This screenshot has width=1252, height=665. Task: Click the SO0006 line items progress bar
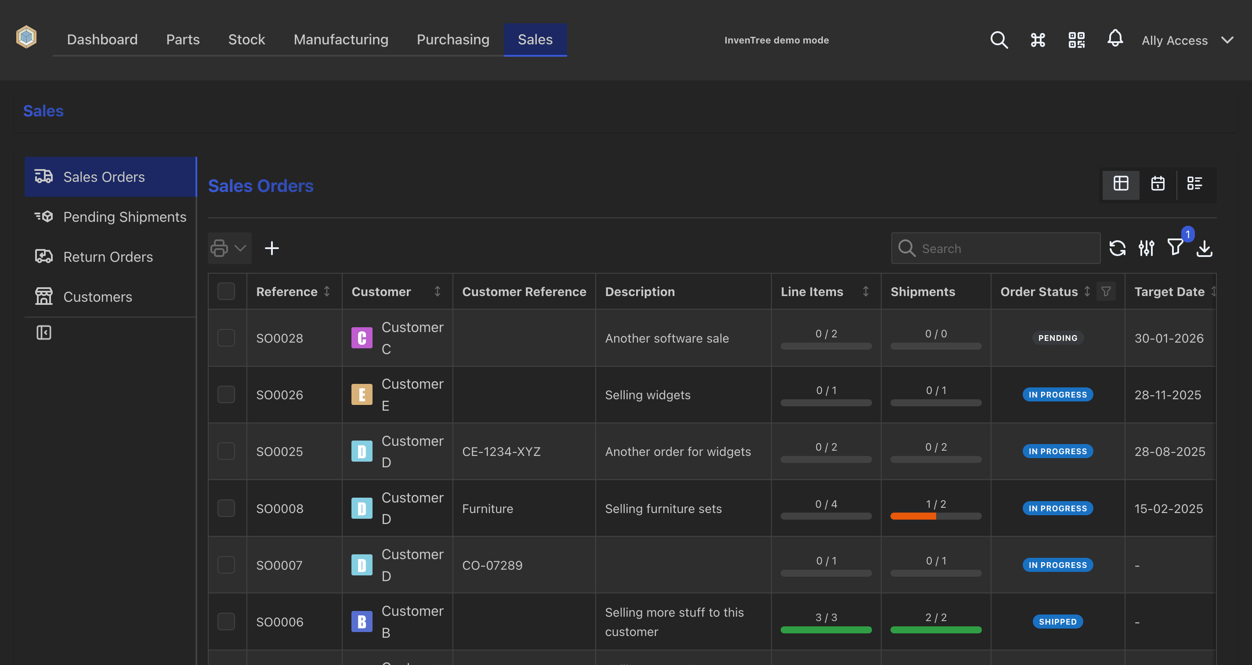click(826, 629)
